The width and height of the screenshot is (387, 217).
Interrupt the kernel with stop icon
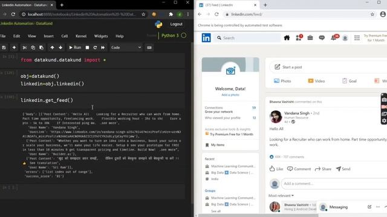click(x=87, y=48)
